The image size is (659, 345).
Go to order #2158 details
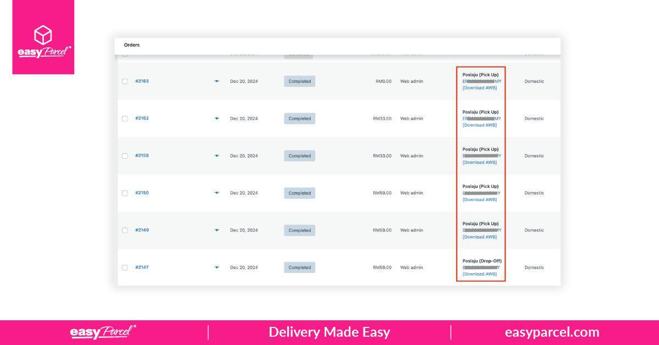142,155
